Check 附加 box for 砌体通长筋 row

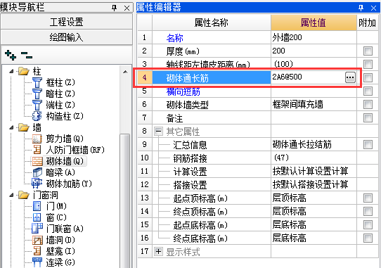point(368,78)
